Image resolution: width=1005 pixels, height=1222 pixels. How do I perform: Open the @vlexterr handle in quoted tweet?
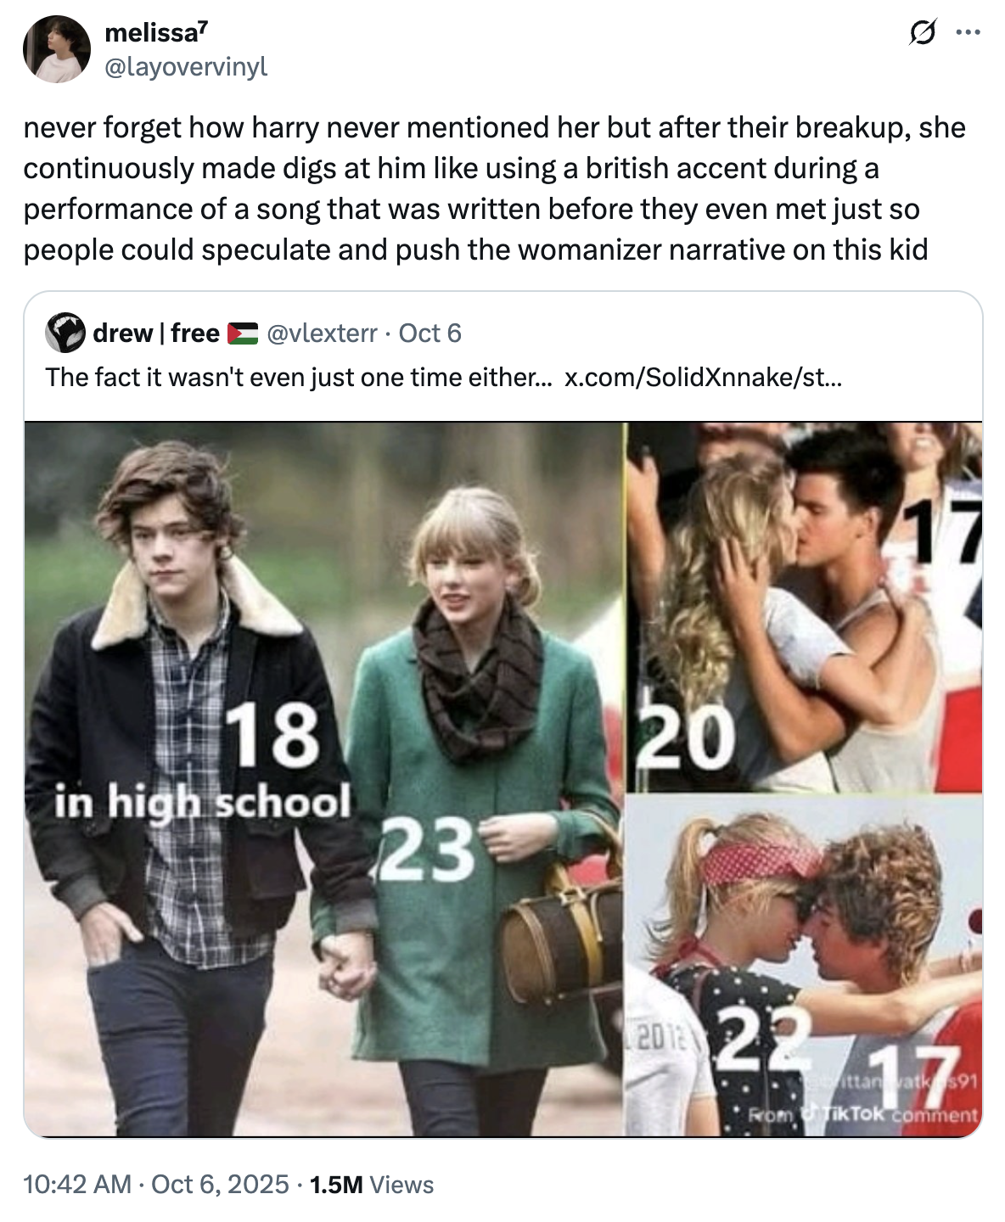pyautogui.click(x=322, y=334)
